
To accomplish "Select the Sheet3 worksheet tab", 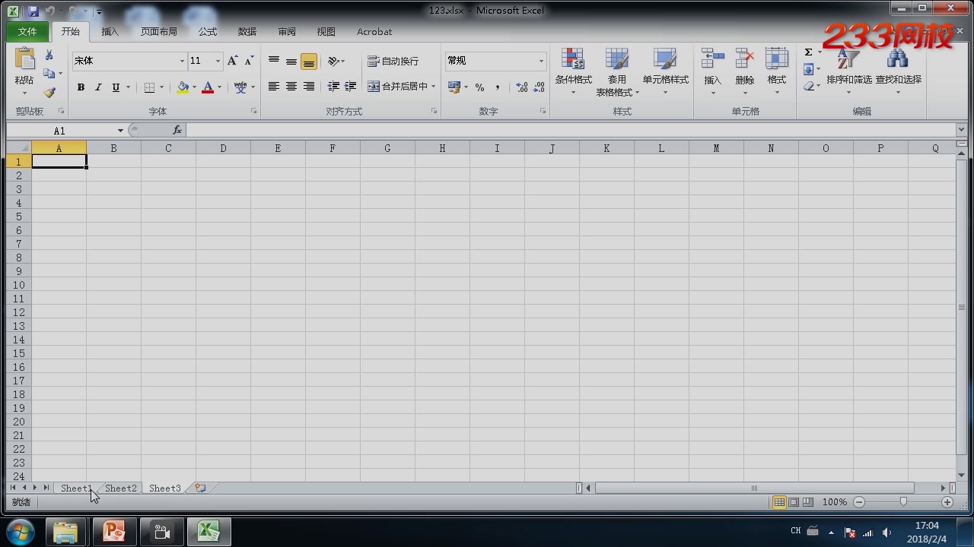I will [165, 489].
